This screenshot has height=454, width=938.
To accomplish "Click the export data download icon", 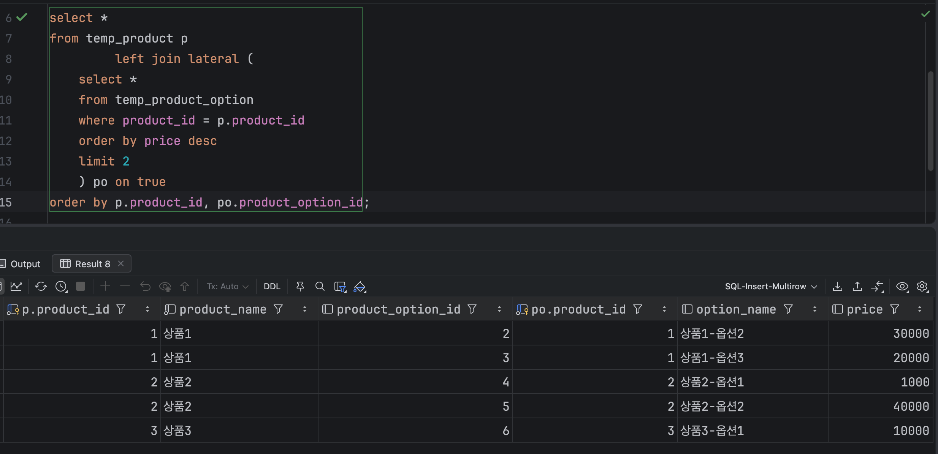I will click(x=837, y=286).
